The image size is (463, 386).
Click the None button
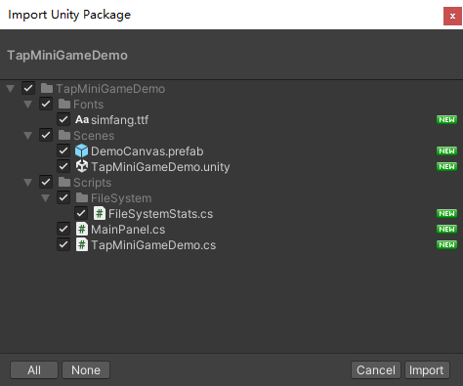(x=86, y=370)
